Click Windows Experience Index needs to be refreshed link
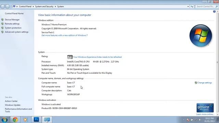219x123 pixels. (x=97, y=57)
